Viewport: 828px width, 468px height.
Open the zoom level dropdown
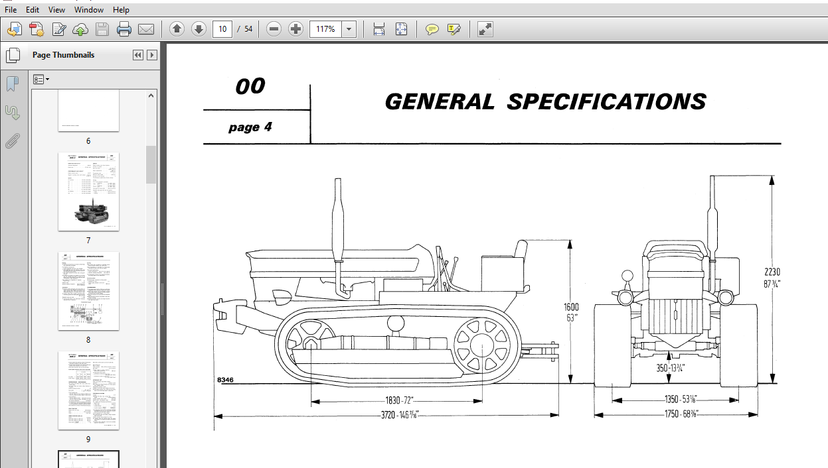[349, 29]
